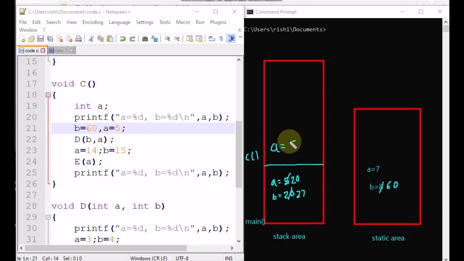Open the File menu
The height and width of the screenshot is (261, 464).
click(x=23, y=22)
